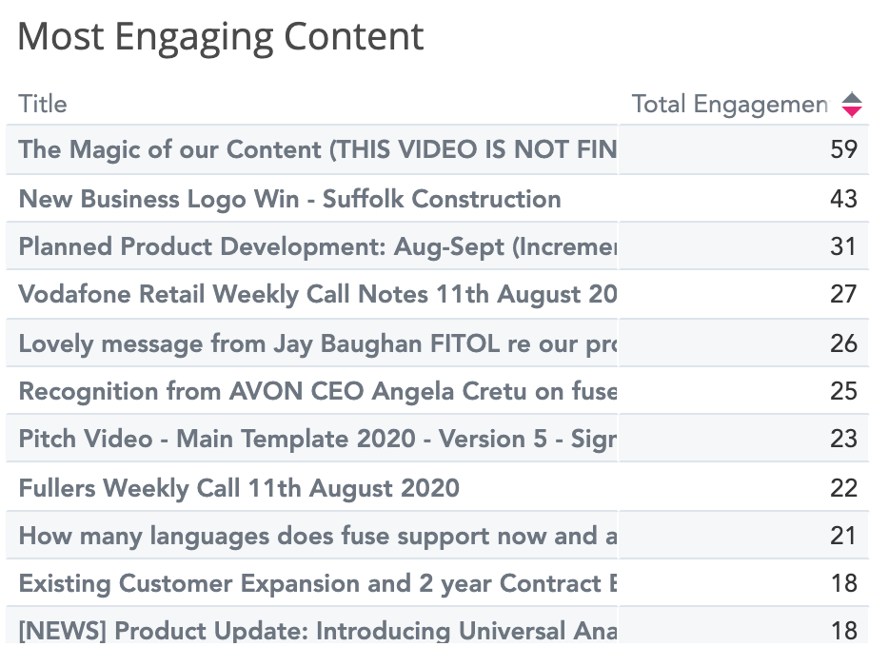The width and height of the screenshot is (889, 666).
Task: Select 'Planned Product Development: Aug-Sept' title
Action: pyautogui.click(x=317, y=246)
